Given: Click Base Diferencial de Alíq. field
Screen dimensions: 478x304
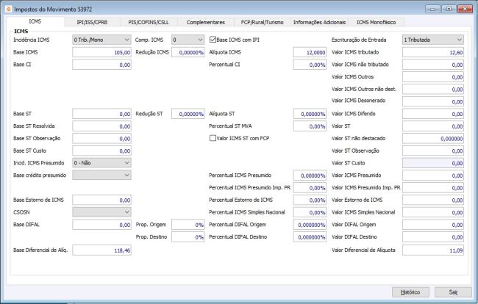Looking at the screenshot, I should 101,250.
